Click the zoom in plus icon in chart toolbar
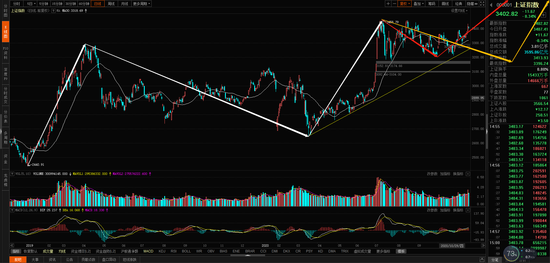 (x=388, y=4)
